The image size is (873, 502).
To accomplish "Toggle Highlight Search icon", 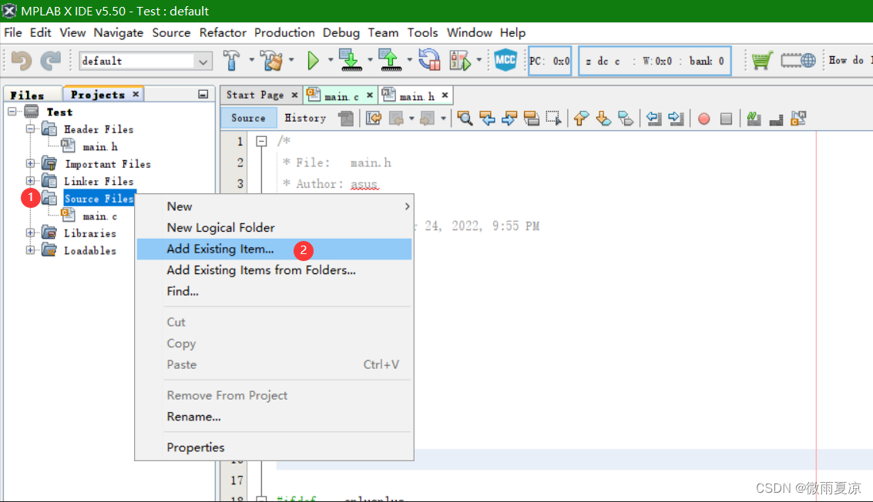I will click(x=532, y=118).
